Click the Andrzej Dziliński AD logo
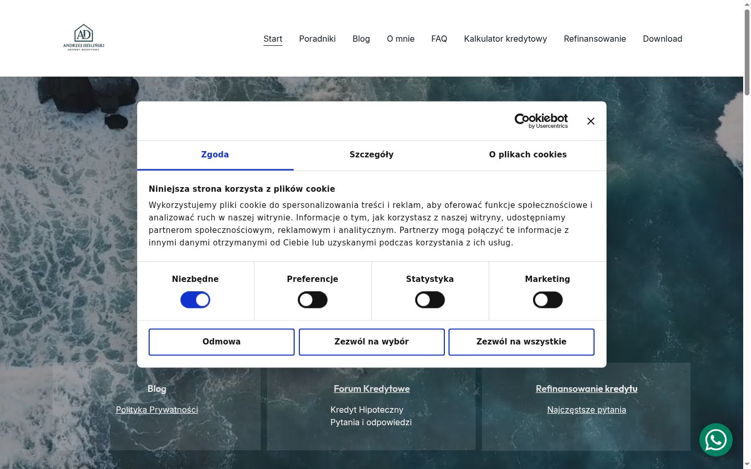Viewport: 751px width, 469px height. coord(83,38)
